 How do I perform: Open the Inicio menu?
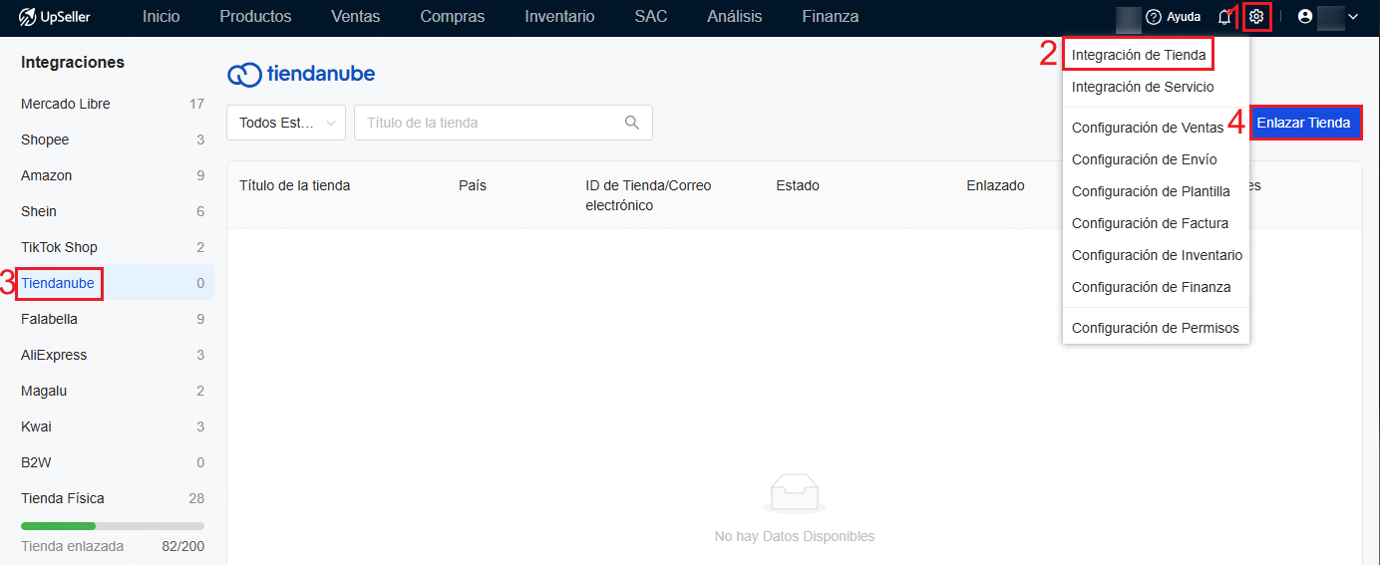162,17
